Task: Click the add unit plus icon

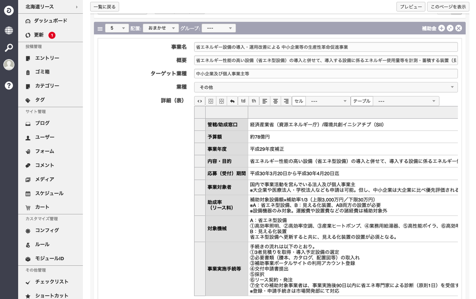Action: 441,28
